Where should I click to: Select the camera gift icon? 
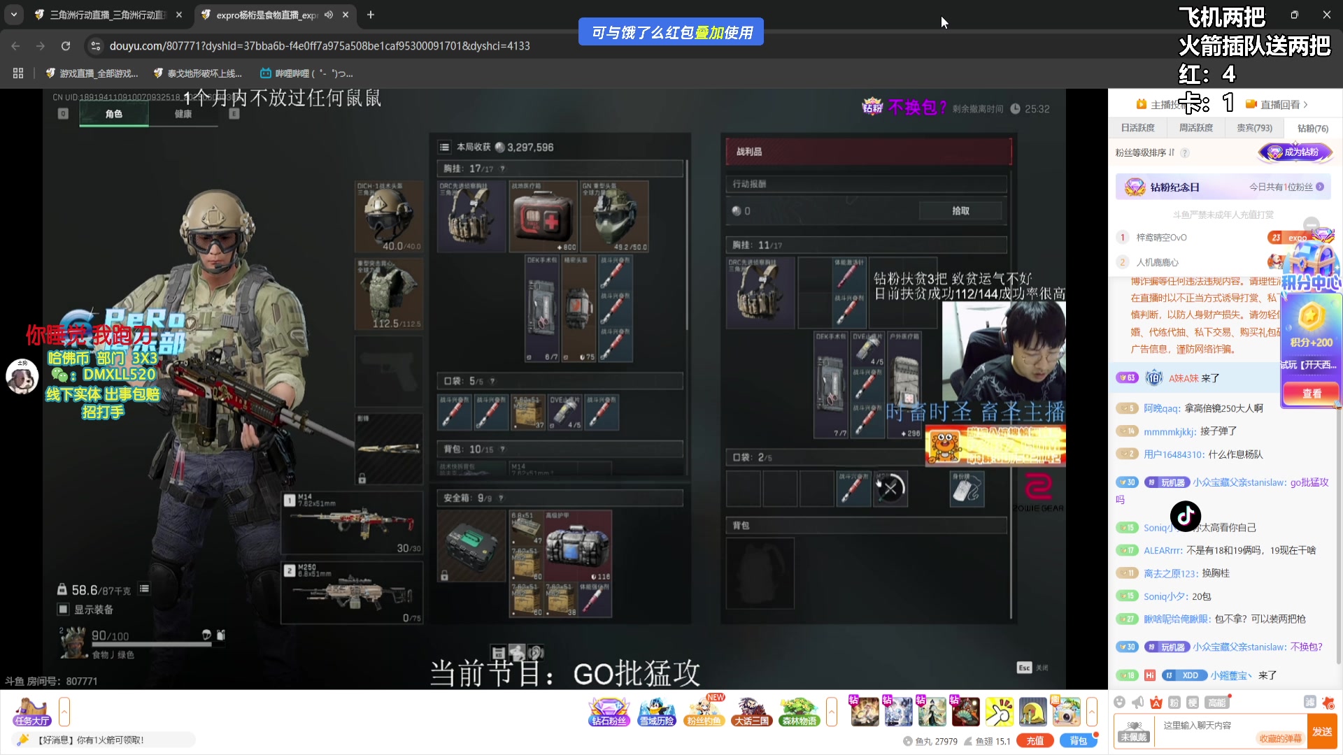(1066, 712)
